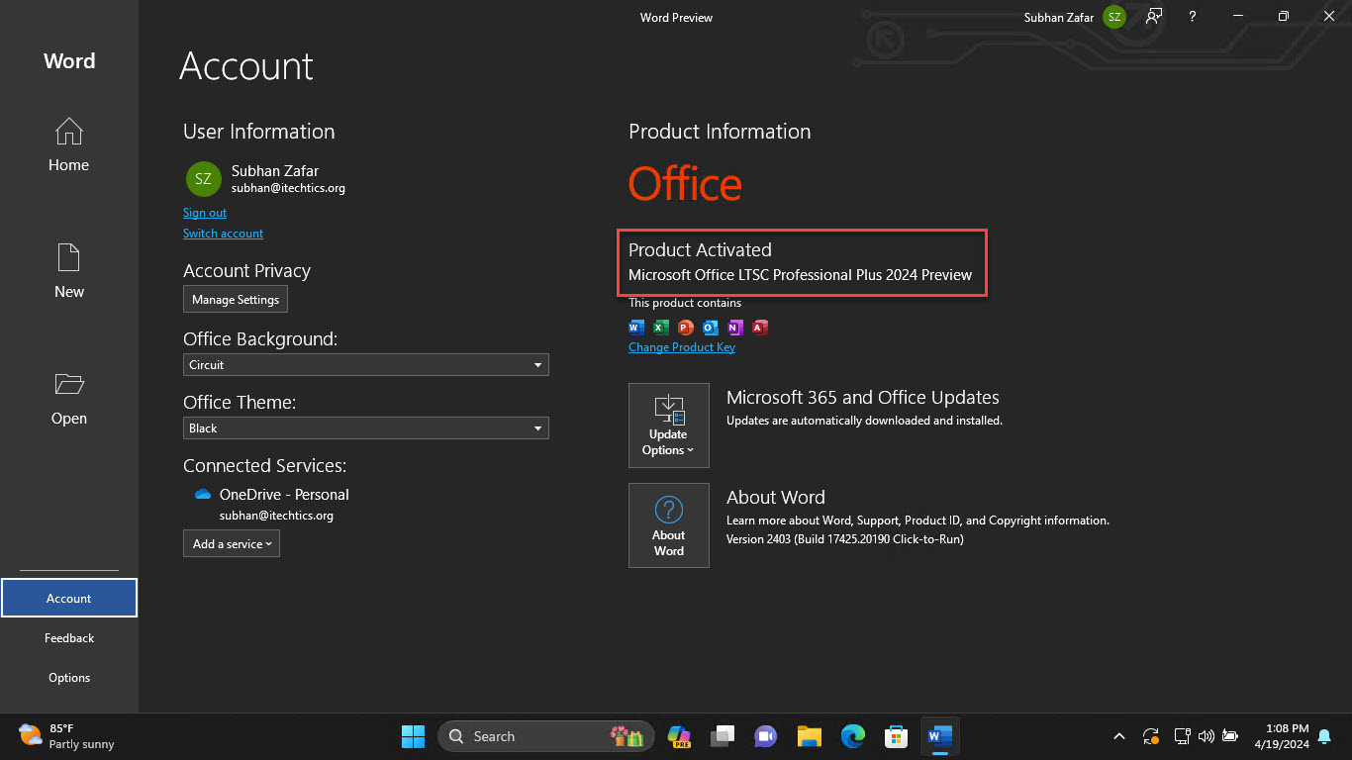Screen dimensions: 1352x760
Task: Expand the Office Theme dropdown showing Black
Action: pyautogui.click(x=366, y=428)
